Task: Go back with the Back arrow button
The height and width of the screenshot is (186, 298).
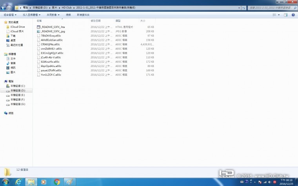Action: pyautogui.click(x=3, y=8)
